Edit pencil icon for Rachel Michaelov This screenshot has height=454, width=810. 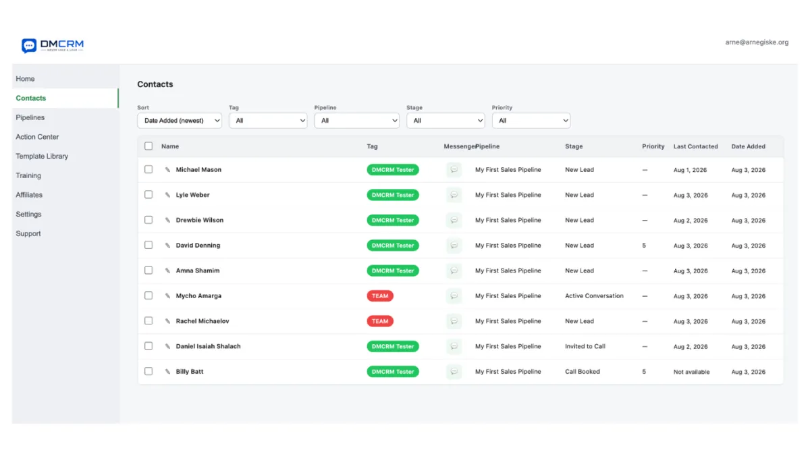(168, 321)
